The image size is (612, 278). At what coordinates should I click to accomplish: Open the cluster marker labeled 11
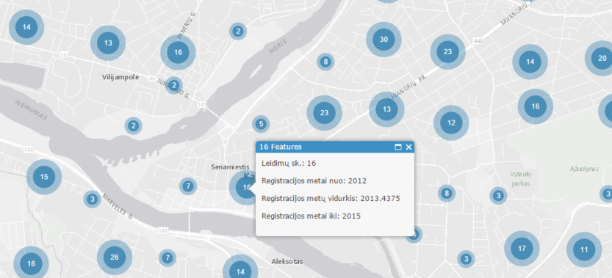click(x=584, y=249)
